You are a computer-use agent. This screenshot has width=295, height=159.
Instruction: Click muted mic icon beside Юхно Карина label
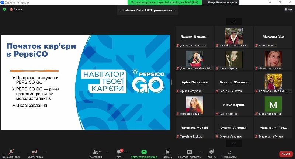point(217,114)
